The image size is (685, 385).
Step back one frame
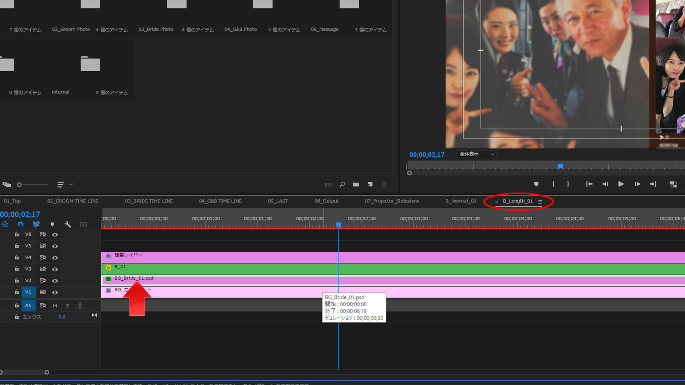click(x=605, y=184)
